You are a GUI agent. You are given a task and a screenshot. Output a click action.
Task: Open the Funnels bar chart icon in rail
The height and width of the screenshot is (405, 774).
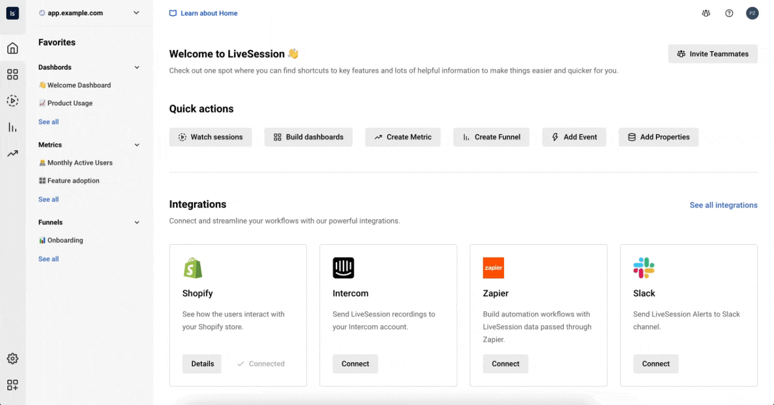(12, 127)
